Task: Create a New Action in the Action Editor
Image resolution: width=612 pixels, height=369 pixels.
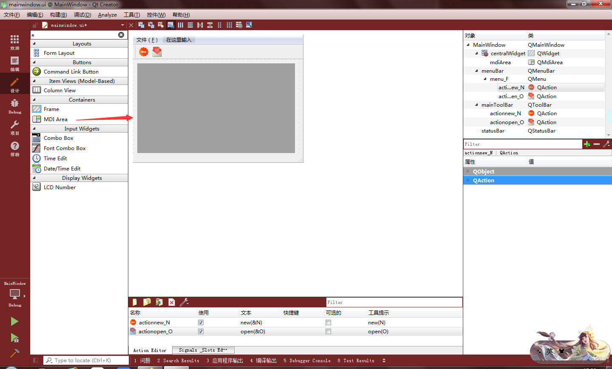Action: (134, 302)
